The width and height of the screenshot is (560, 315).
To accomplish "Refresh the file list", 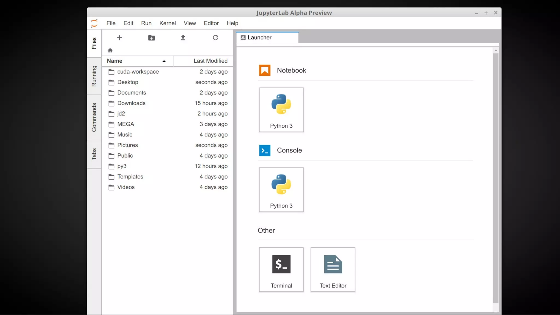I will tap(215, 37).
